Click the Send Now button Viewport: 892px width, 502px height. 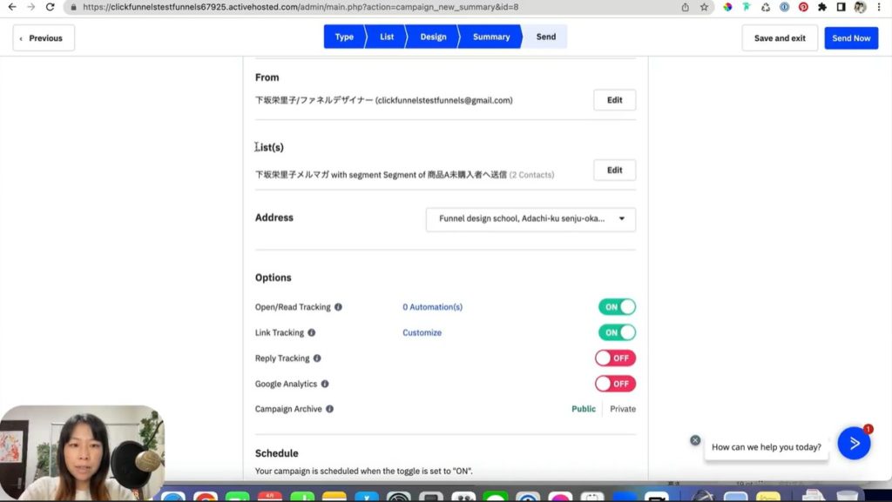click(x=851, y=38)
